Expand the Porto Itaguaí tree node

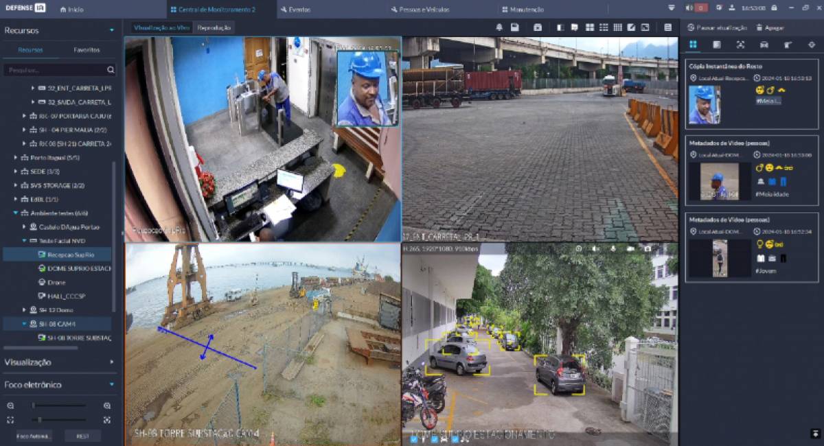pos(16,158)
